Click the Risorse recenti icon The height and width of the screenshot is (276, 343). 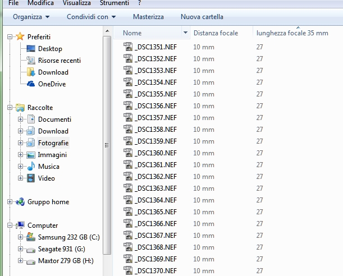point(31,61)
